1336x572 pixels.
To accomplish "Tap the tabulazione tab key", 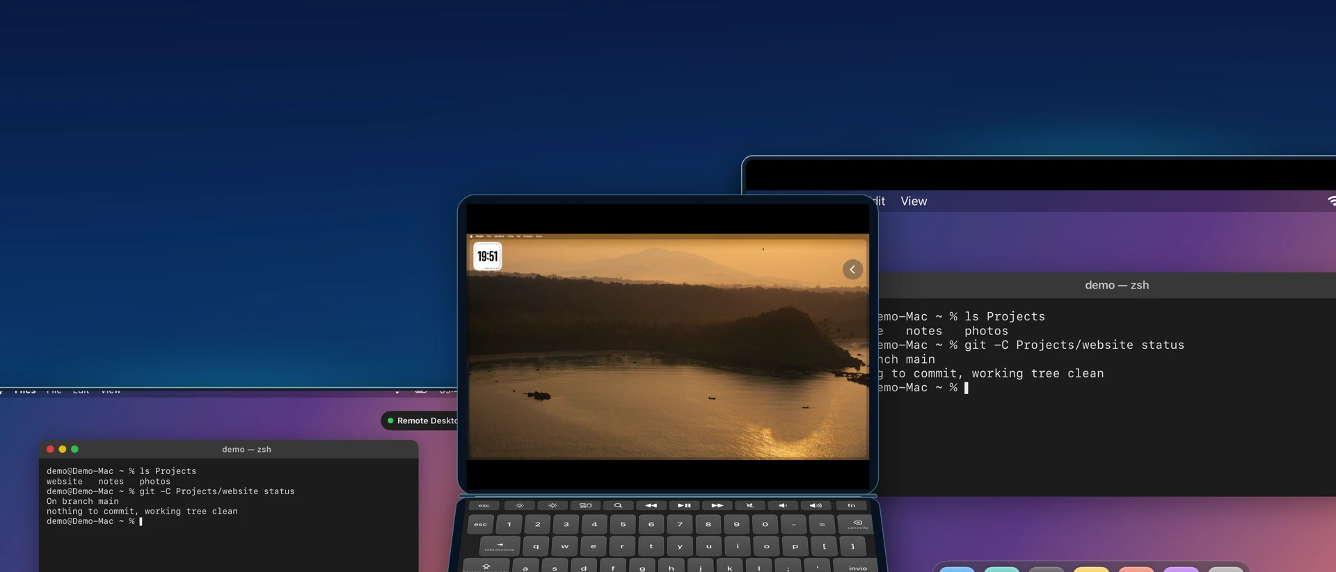I will (x=500, y=546).
